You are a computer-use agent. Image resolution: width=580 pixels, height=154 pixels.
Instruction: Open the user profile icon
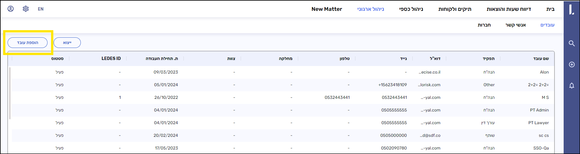pyautogui.click(x=11, y=9)
